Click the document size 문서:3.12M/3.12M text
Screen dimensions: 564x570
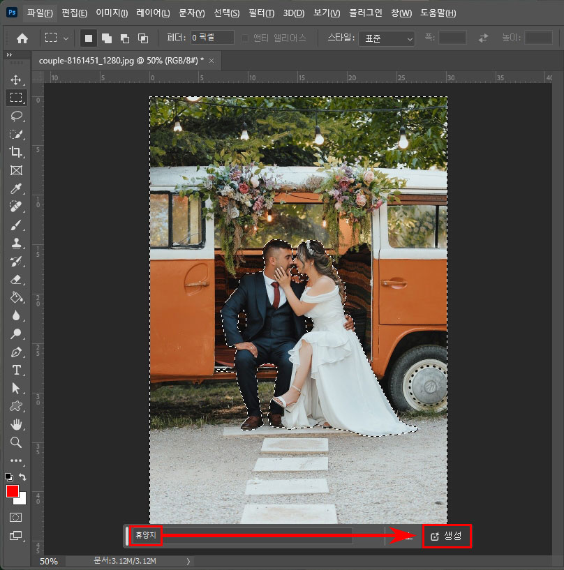click(125, 561)
